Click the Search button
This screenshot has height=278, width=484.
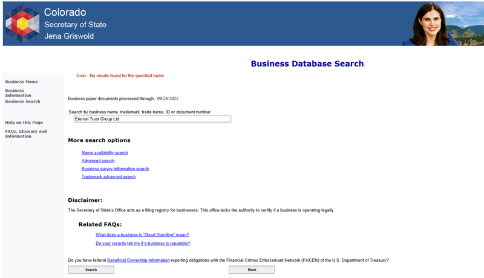coord(91,270)
